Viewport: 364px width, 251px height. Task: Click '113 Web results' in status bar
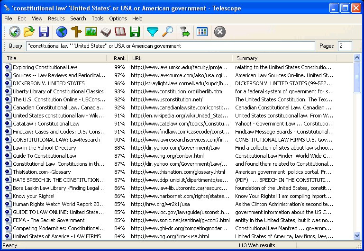(256, 245)
